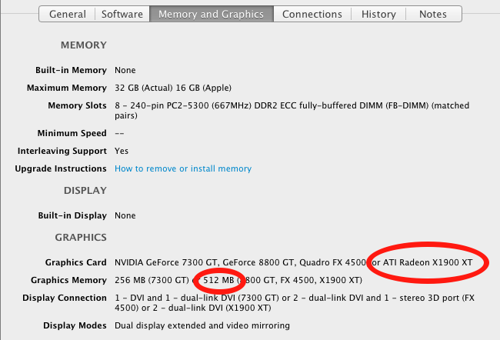Switch to the General tab

[67, 14]
